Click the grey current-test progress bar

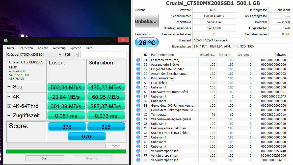[x=56, y=146]
